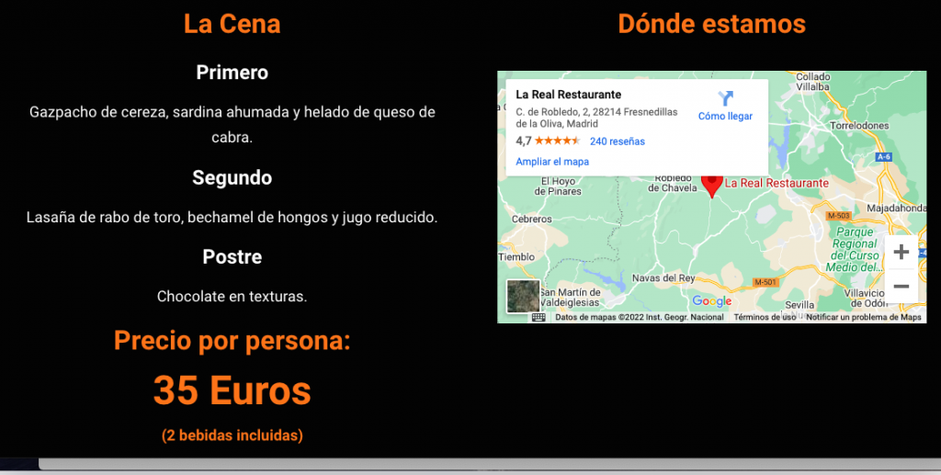The height and width of the screenshot is (475, 941).
Task: Click the 35 Euros price text
Action: (232, 390)
